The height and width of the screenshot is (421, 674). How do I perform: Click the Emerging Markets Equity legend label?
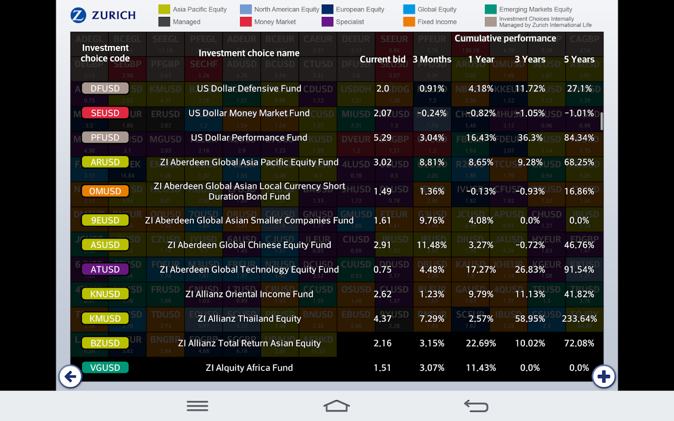pos(536,9)
